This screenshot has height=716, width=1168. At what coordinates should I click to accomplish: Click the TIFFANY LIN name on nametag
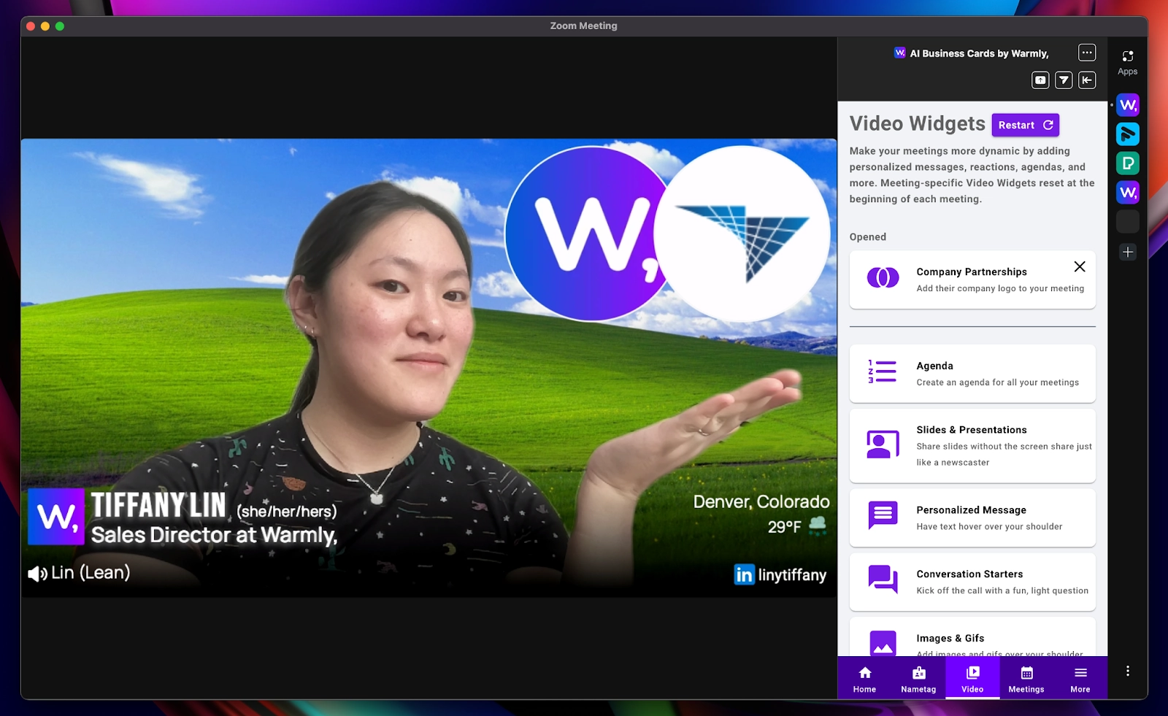pyautogui.click(x=159, y=505)
